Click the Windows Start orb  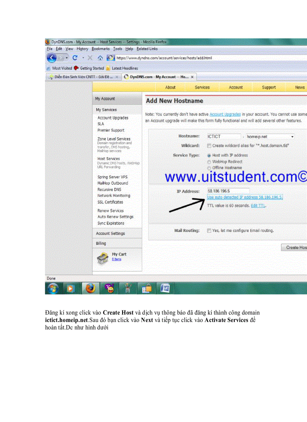point(52,288)
